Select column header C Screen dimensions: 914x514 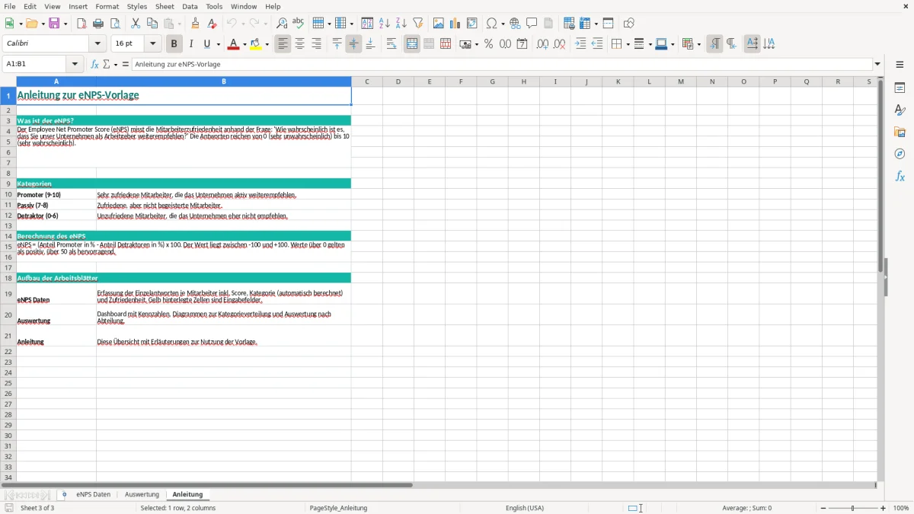point(366,81)
